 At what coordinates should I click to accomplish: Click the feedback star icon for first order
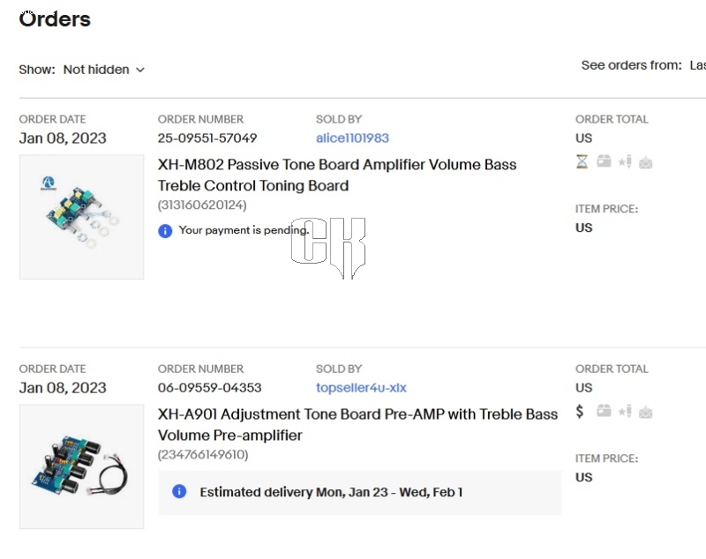(625, 161)
